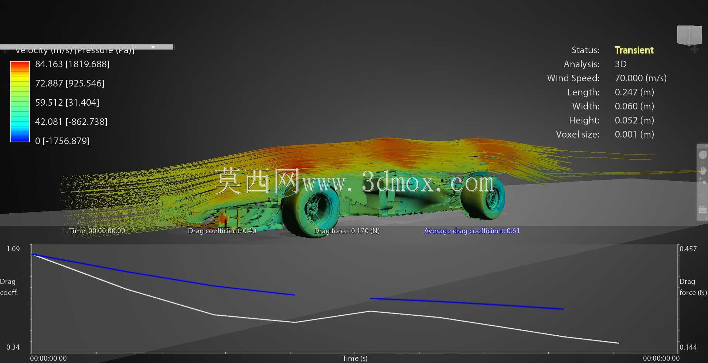
Task: Click the Voxel size 0.001 (m) value
Action: [634, 134]
